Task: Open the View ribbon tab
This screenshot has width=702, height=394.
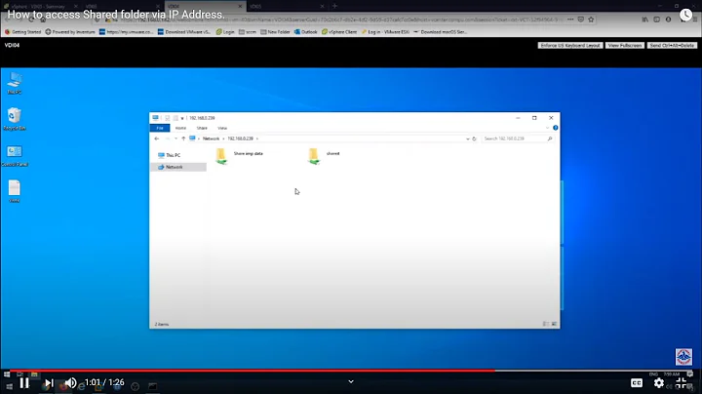Action: 222,128
